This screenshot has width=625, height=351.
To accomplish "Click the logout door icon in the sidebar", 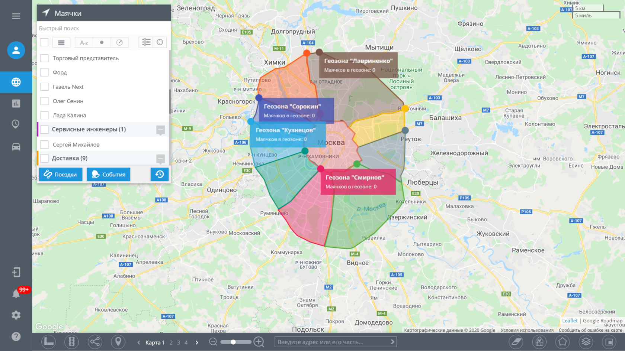I will 16,272.
